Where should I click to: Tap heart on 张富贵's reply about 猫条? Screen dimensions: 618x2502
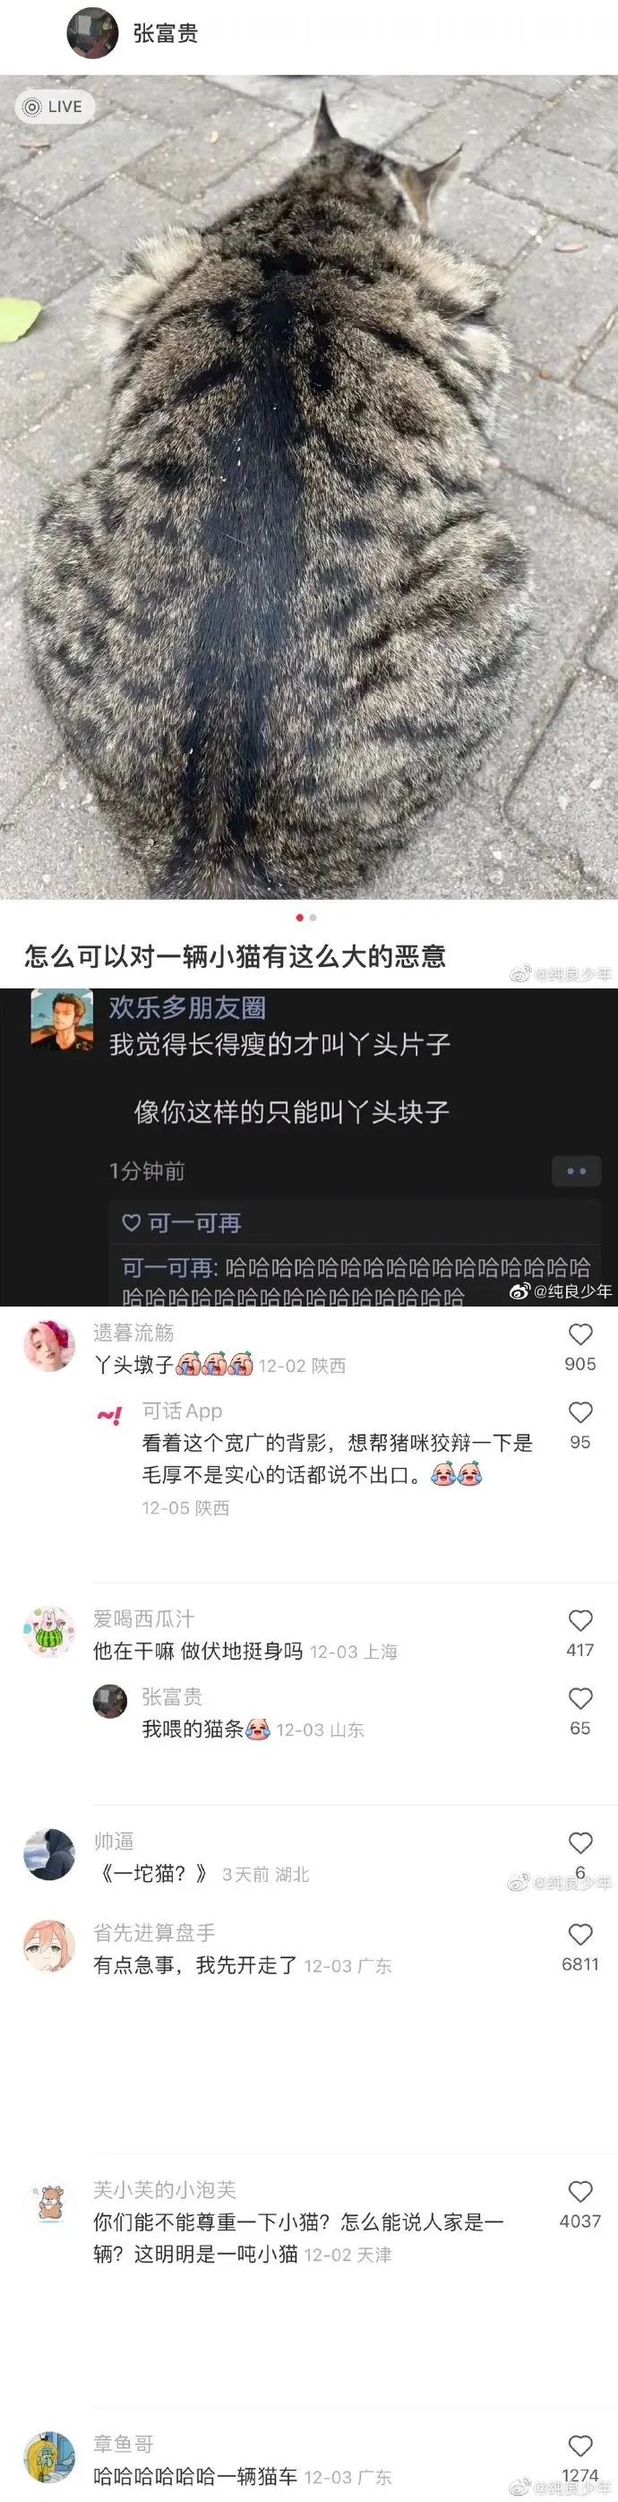580,1699
